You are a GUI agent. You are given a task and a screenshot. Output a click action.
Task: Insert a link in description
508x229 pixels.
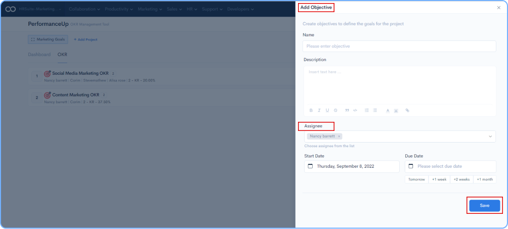coord(407,110)
